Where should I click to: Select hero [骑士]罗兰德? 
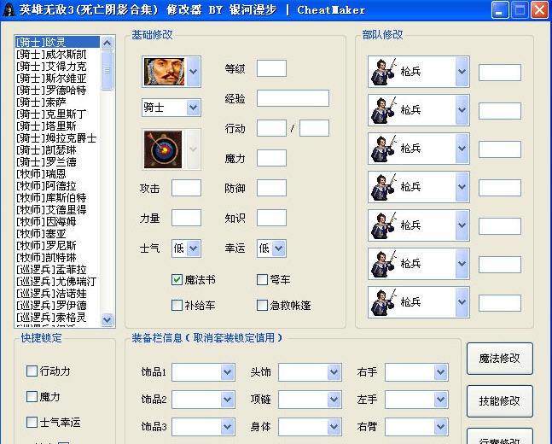[57, 162]
